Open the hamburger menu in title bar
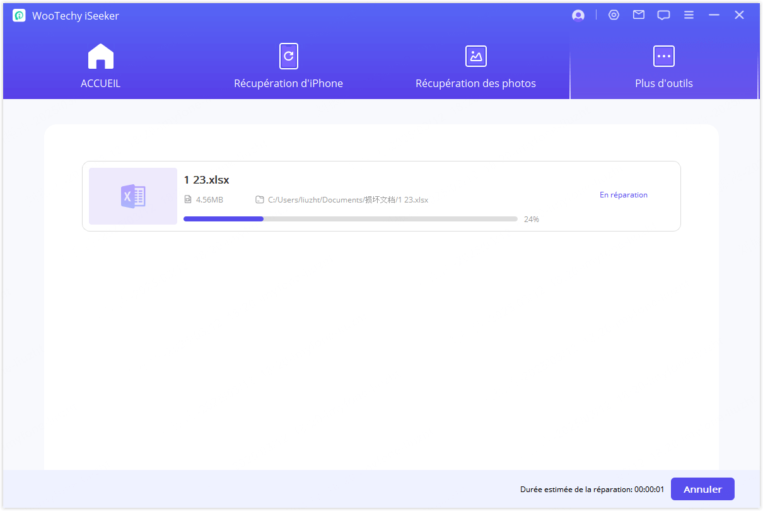 [x=689, y=15]
